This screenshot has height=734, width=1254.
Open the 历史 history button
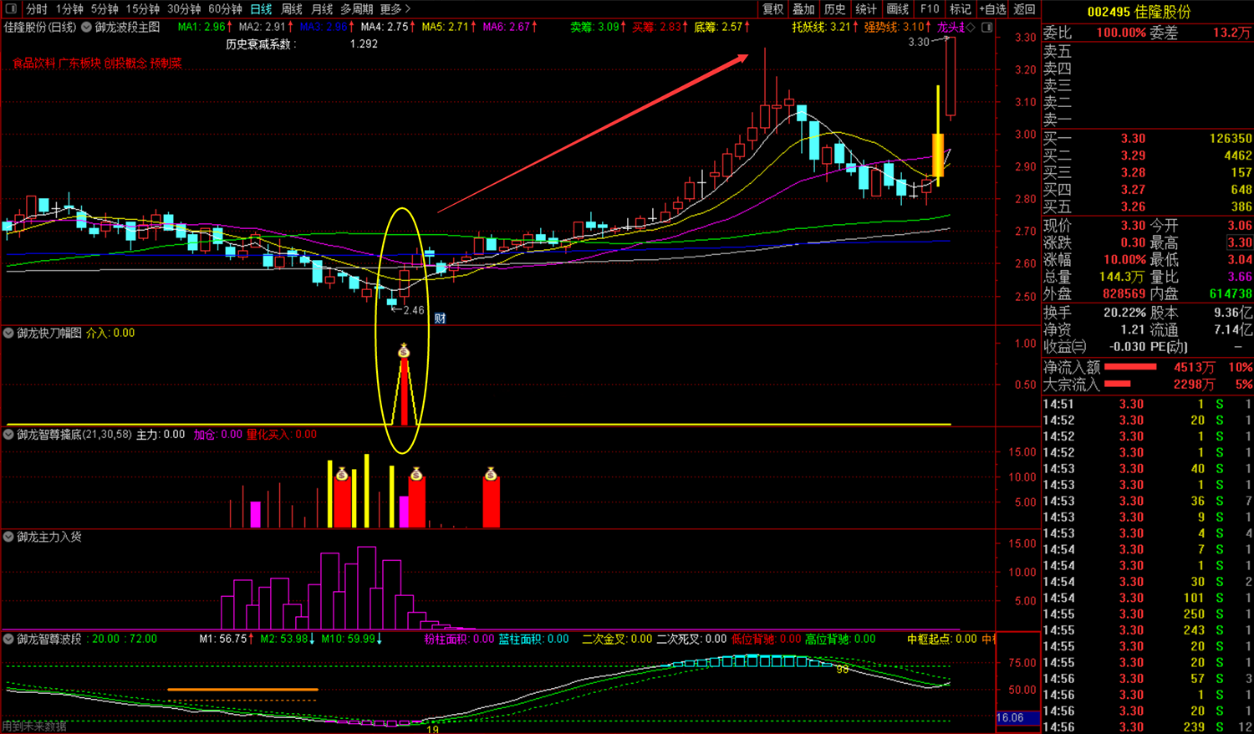[835, 9]
